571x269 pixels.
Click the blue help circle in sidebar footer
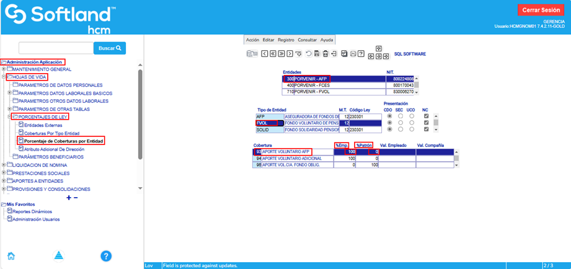tap(106, 256)
